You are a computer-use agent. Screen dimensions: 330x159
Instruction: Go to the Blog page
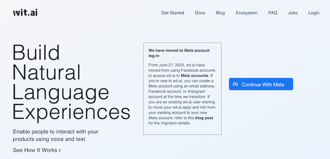[x=220, y=13]
